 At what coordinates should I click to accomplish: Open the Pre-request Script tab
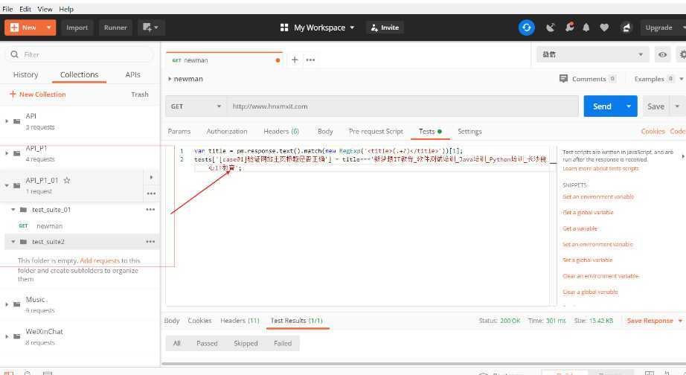click(x=376, y=131)
